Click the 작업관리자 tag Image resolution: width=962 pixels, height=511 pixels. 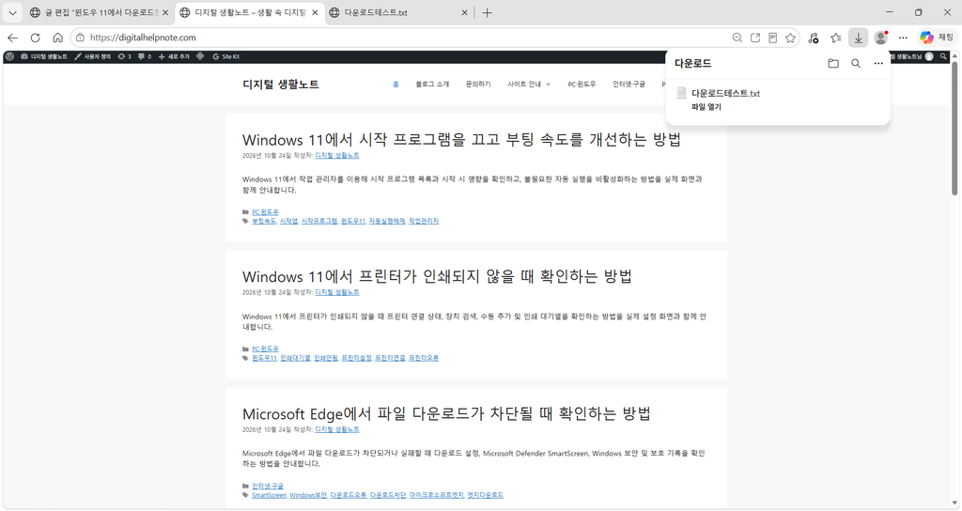click(x=424, y=221)
